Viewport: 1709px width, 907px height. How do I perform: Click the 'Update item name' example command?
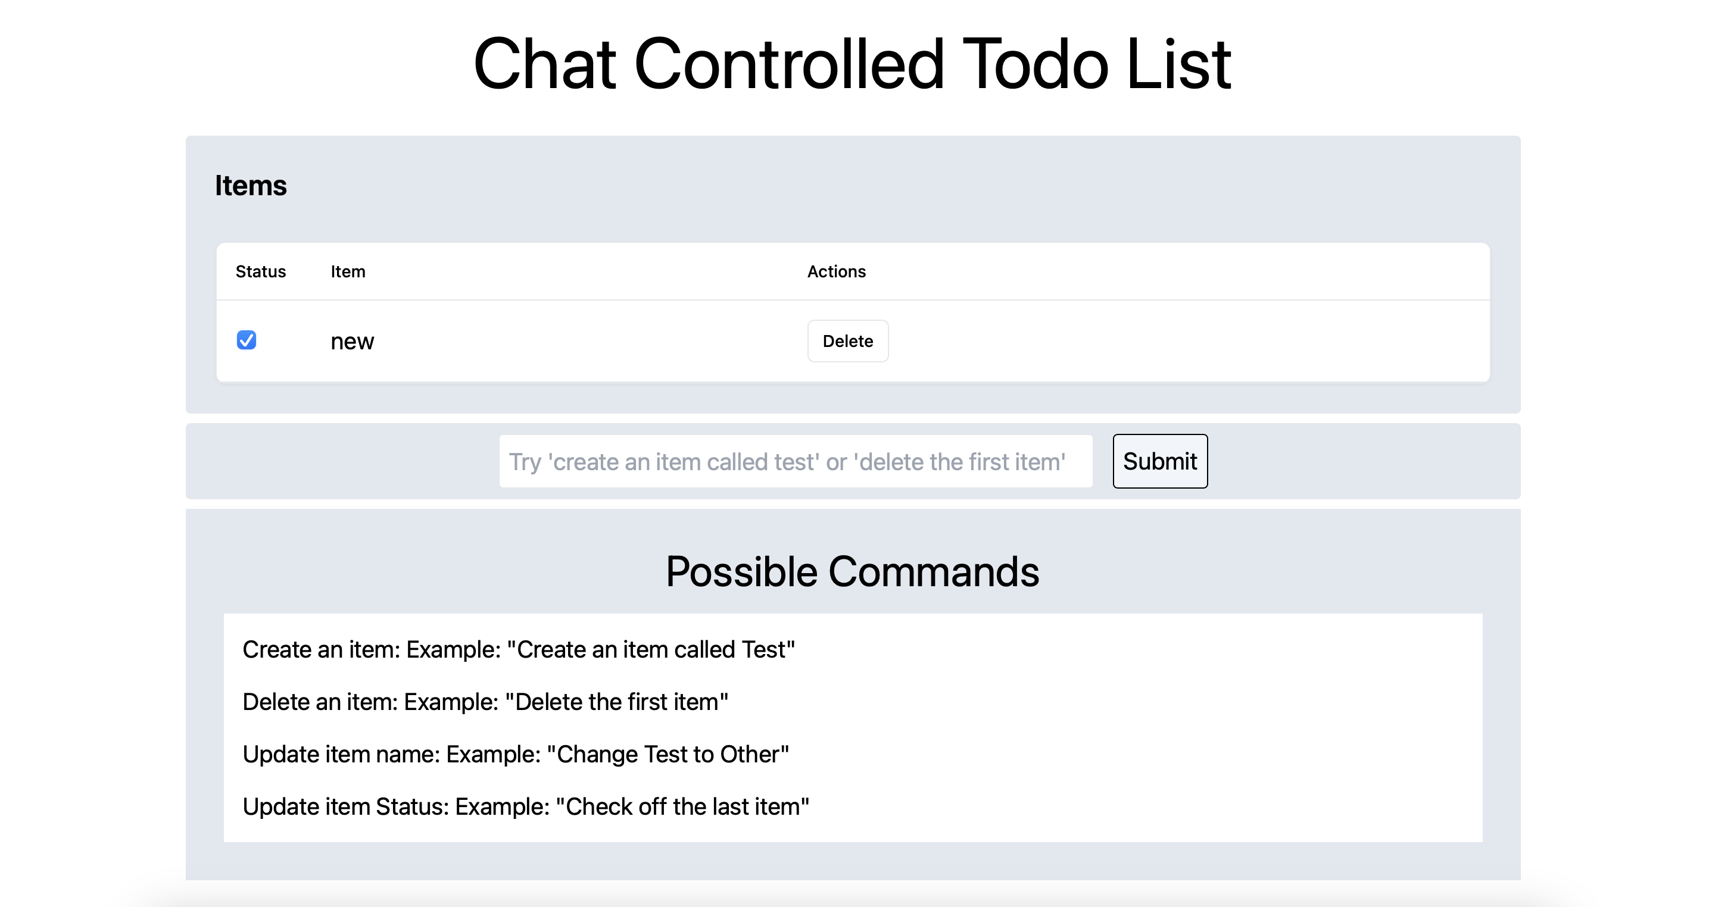(516, 755)
